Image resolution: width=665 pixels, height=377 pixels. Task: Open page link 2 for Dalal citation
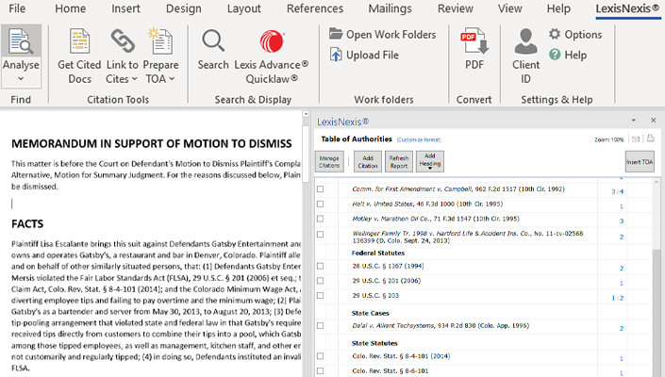[622, 328]
